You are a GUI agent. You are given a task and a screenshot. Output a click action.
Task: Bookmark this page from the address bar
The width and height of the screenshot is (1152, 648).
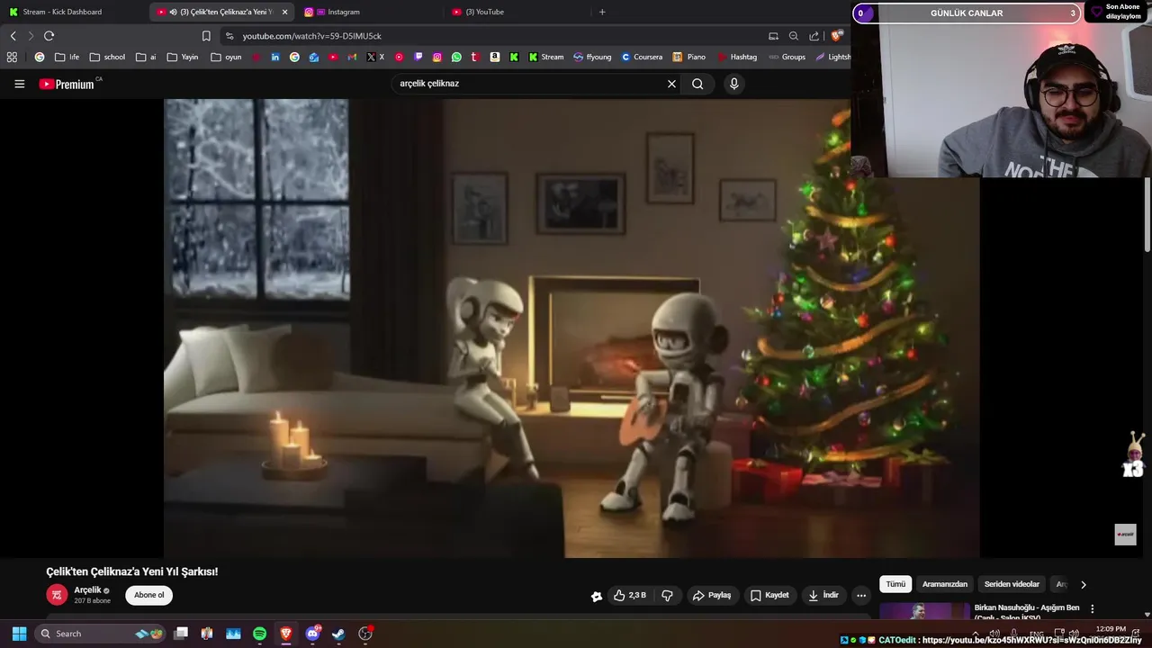coord(206,36)
